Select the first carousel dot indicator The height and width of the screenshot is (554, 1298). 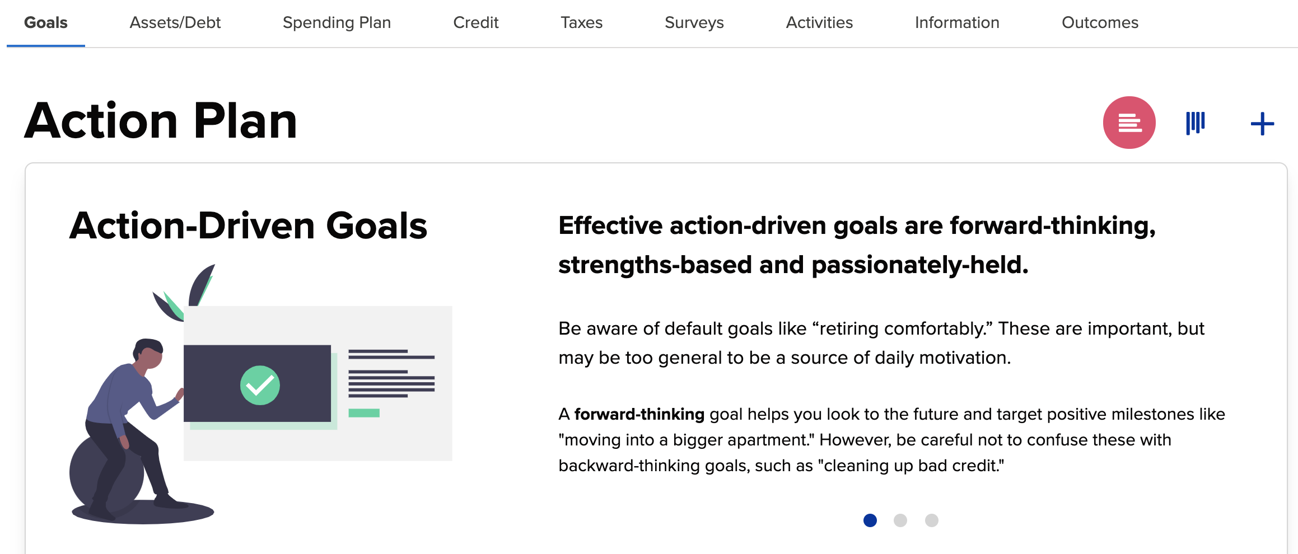pyautogui.click(x=870, y=520)
